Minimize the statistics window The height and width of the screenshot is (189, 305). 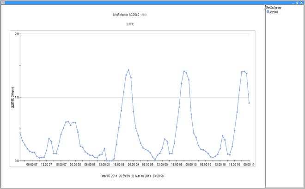[x=293, y=2]
